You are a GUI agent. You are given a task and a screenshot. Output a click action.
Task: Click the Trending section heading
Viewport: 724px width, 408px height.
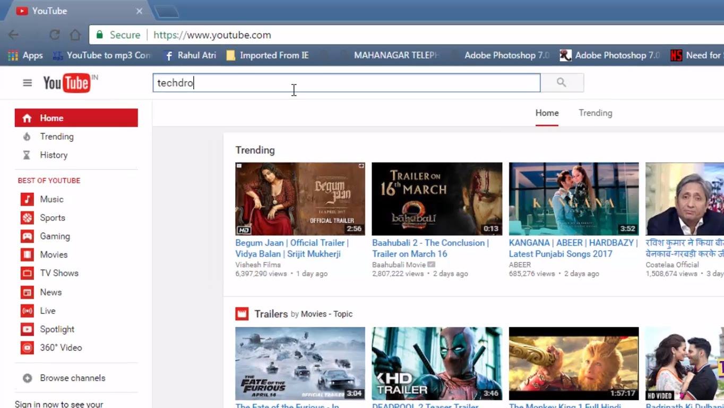(x=255, y=150)
